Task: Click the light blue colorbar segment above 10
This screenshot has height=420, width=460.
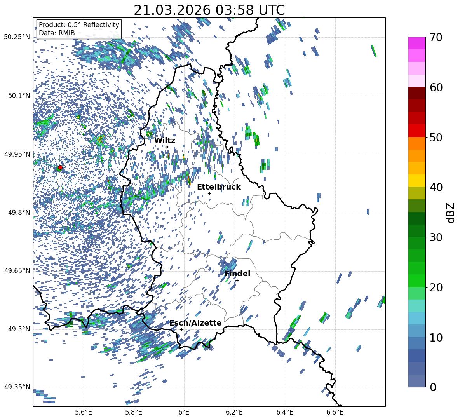Action: (x=417, y=318)
